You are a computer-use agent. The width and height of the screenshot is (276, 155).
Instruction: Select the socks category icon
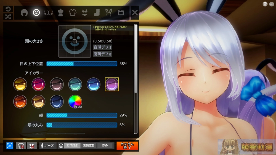[96, 13]
